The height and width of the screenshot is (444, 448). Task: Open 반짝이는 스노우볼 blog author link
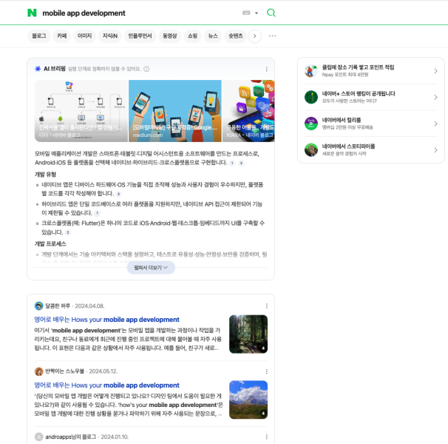[65, 371]
